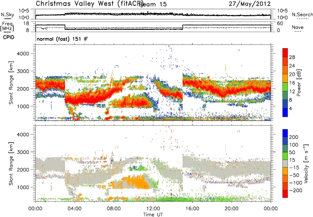Click the 'Beam 15' label
Viewport: 313px width, 217px height.
pyautogui.click(x=153, y=4)
